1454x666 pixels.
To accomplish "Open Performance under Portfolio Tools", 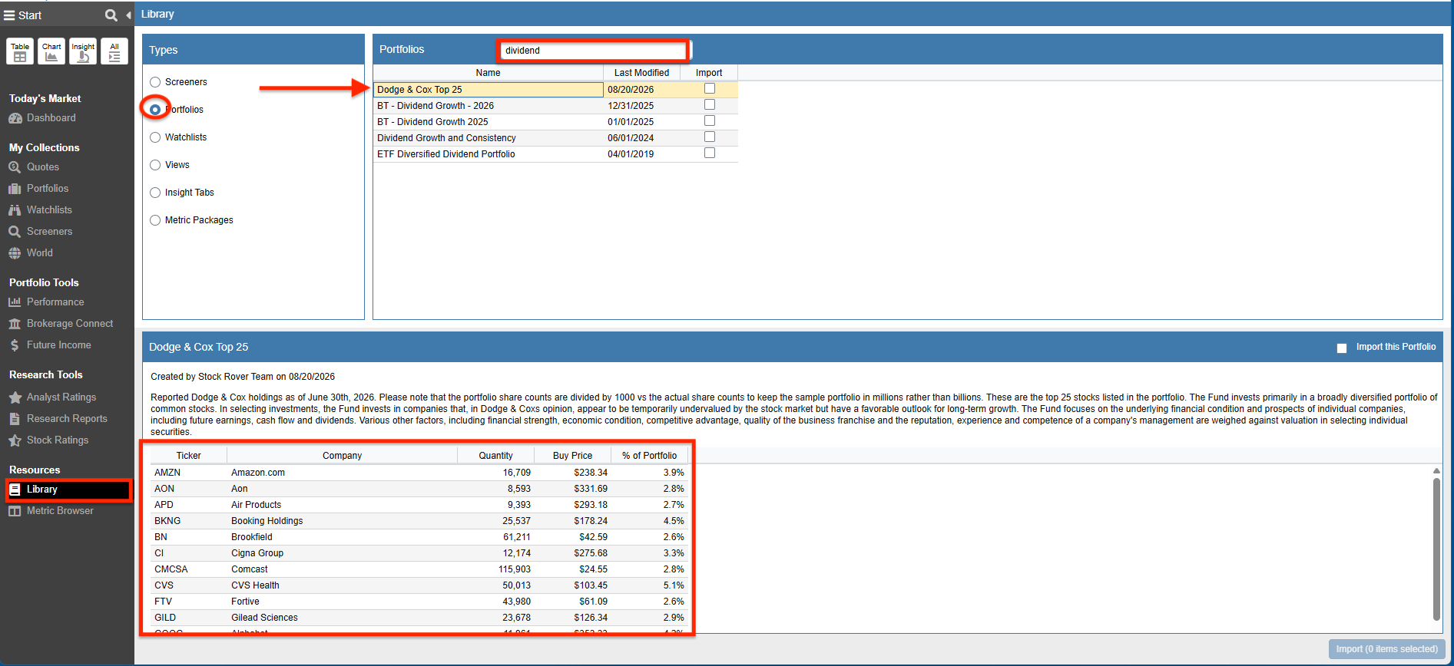I will coord(55,302).
